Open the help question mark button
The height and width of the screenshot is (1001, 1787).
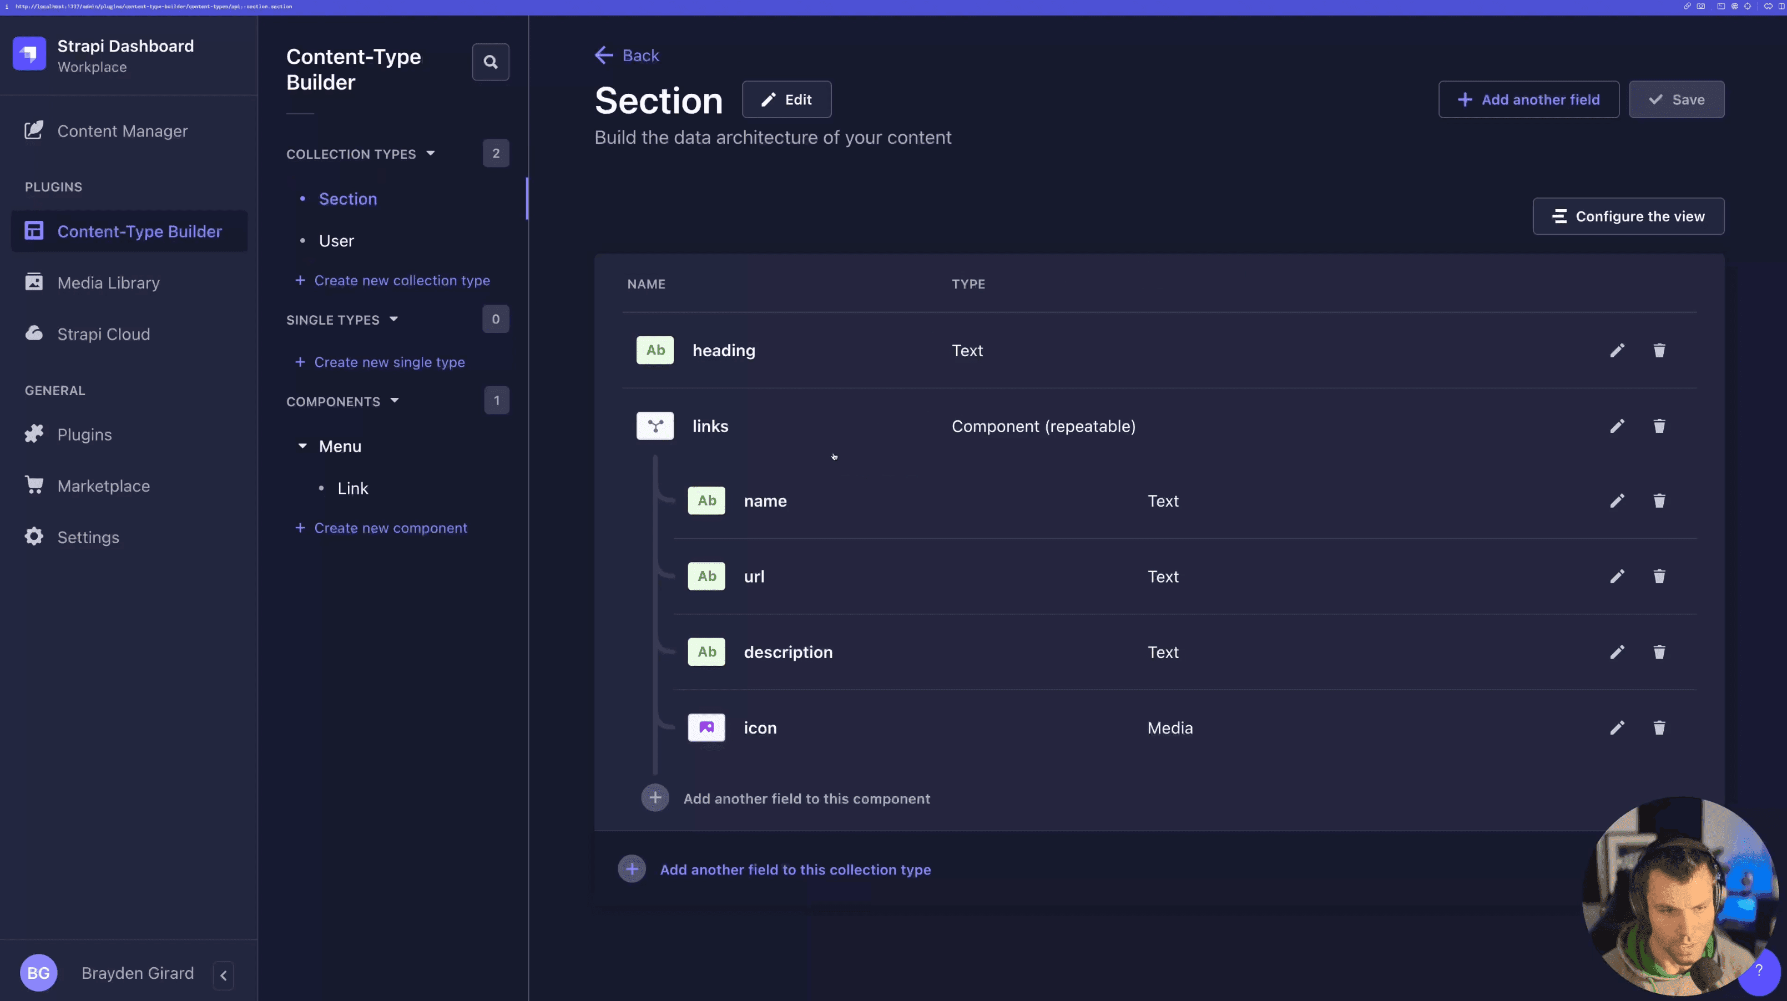point(1759,970)
